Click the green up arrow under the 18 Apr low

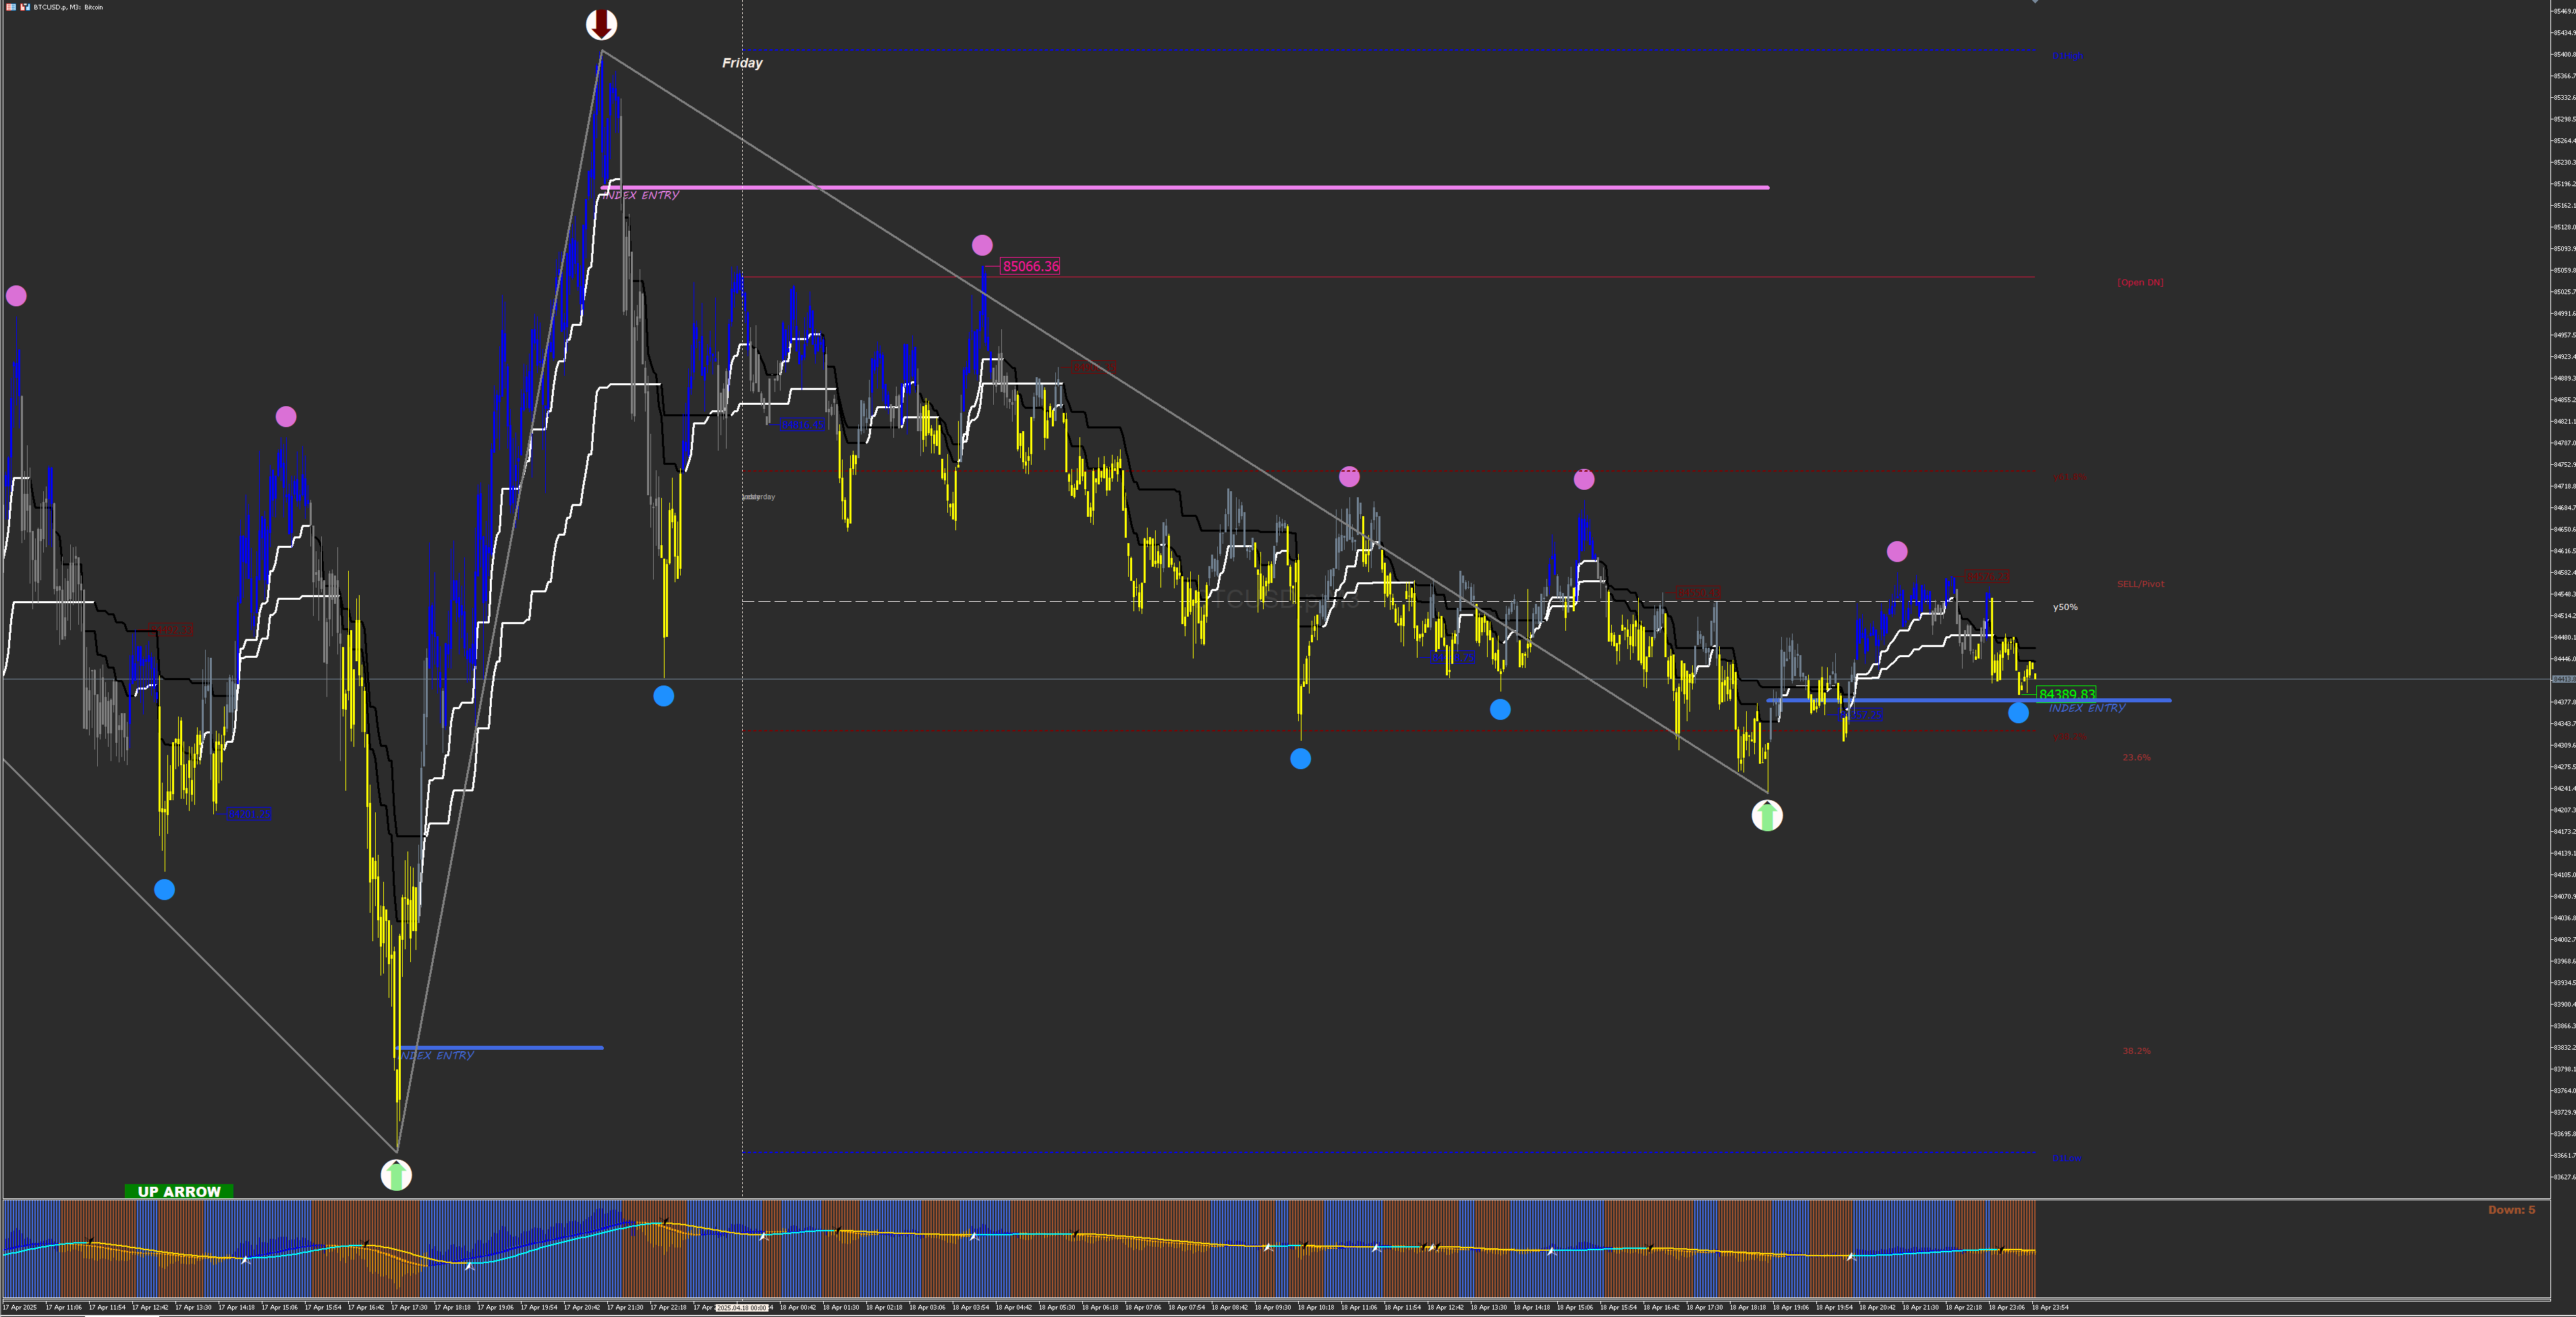[x=1767, y=816]
